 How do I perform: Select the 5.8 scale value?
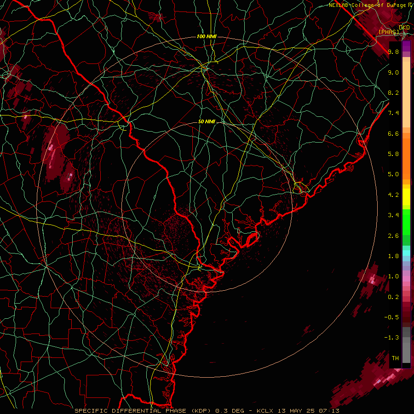pyautogui.click(x=393, y=154)
